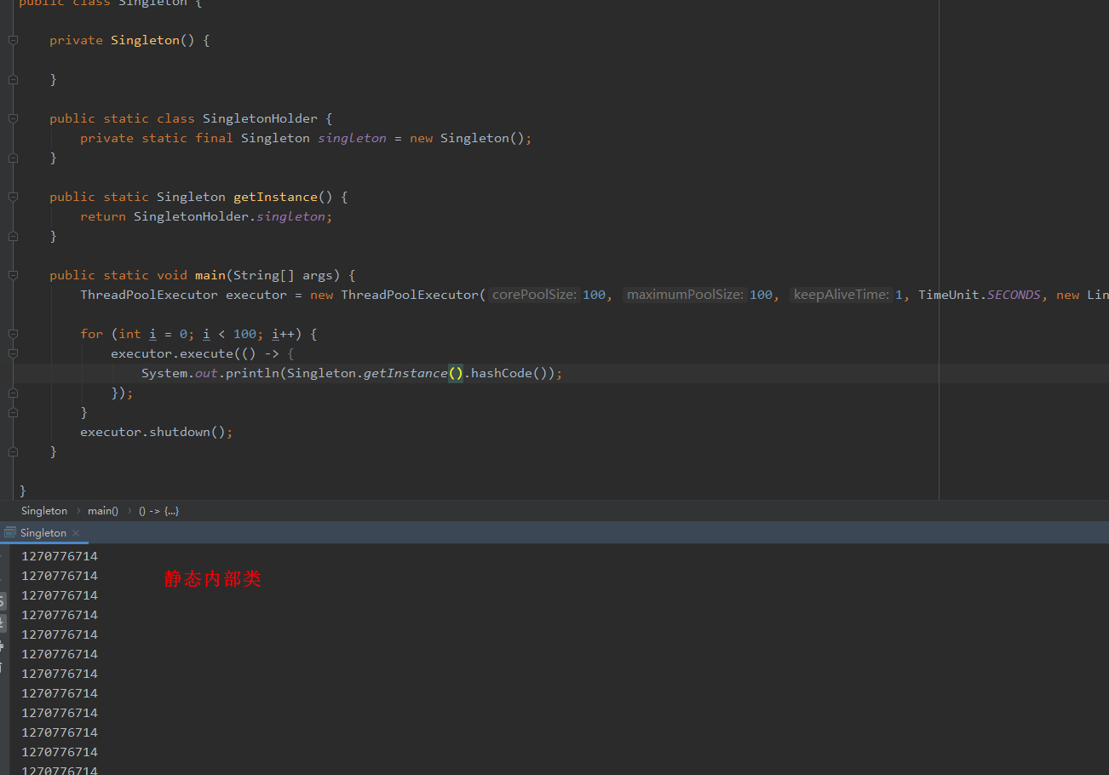
Task: Click the String[] args parameter
Action: tap(283, 275)
